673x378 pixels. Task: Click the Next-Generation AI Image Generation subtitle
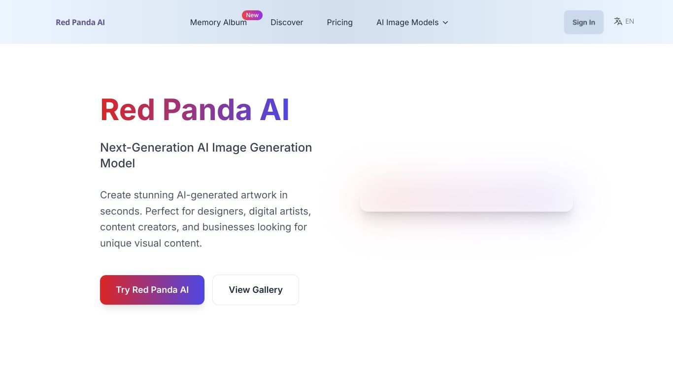coord(206,155)
